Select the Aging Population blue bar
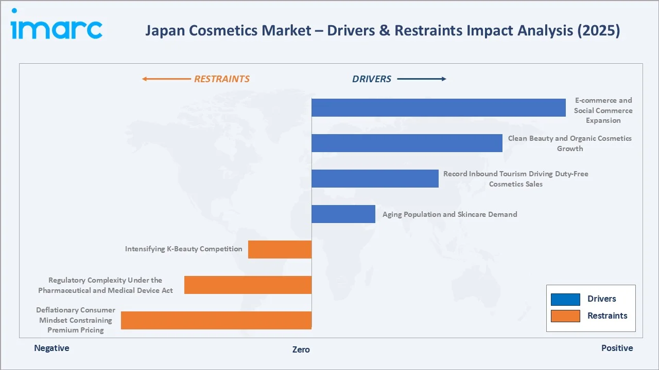The width and height of the screenshot is (659, 370). click(343, 214)
